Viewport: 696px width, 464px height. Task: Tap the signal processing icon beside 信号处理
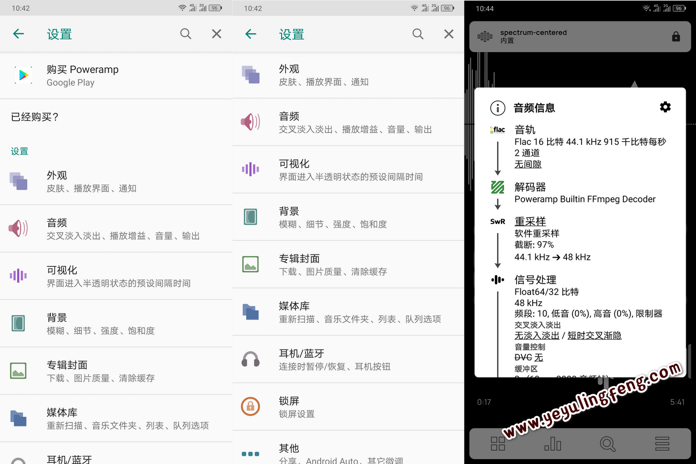498,280
